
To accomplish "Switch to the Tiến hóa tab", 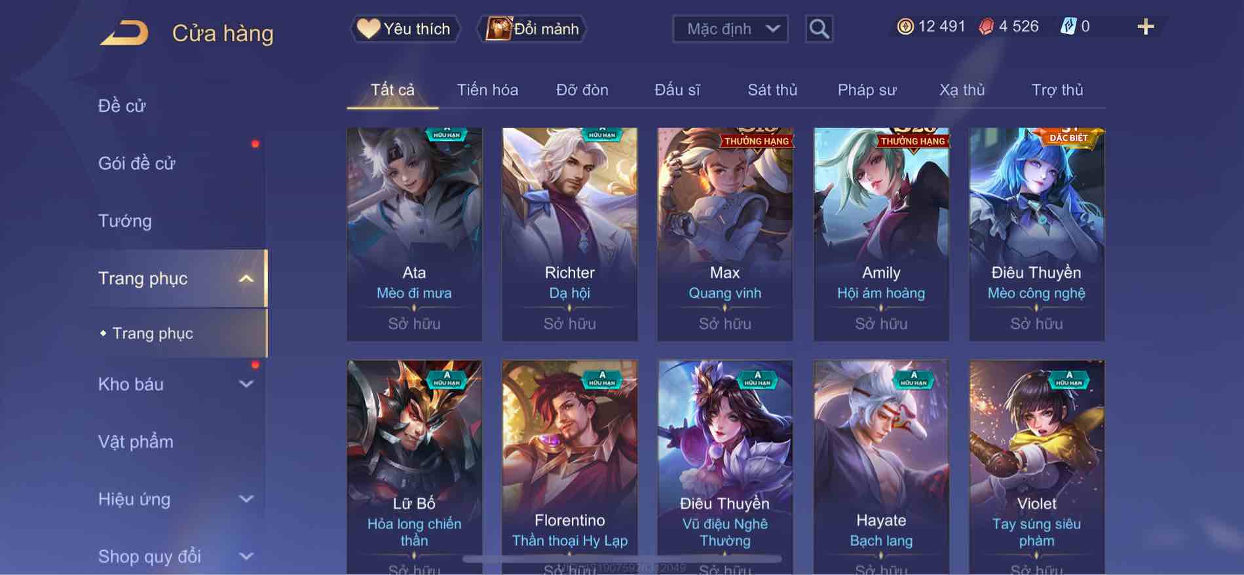I will click(x=487, y=90).
